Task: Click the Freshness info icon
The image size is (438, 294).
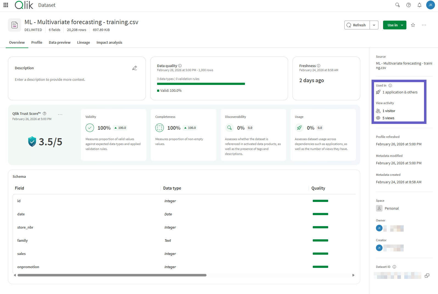Action: click(319, 66)
